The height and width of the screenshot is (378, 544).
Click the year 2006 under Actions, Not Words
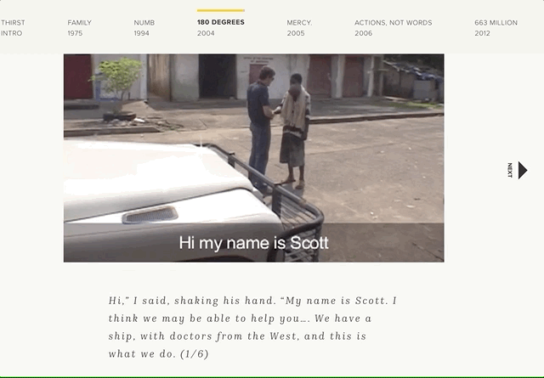click(363, 33)
